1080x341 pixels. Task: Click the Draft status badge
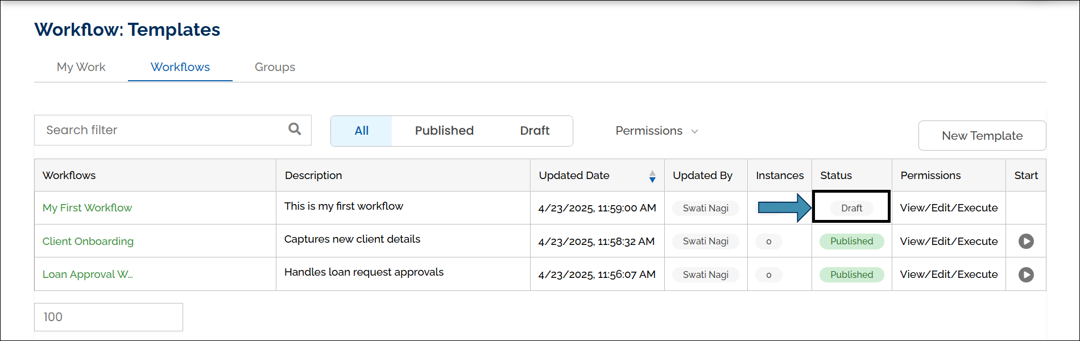click(851, 208)
